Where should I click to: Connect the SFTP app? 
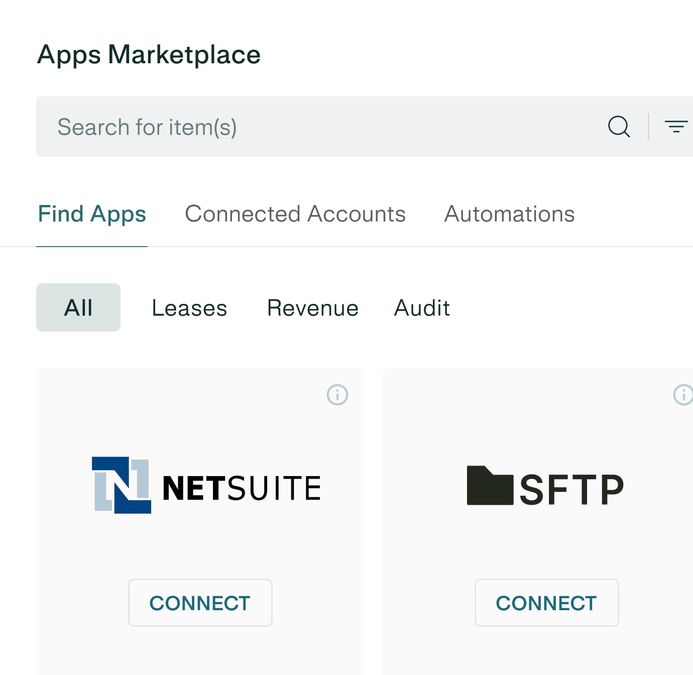pos(546,603)
